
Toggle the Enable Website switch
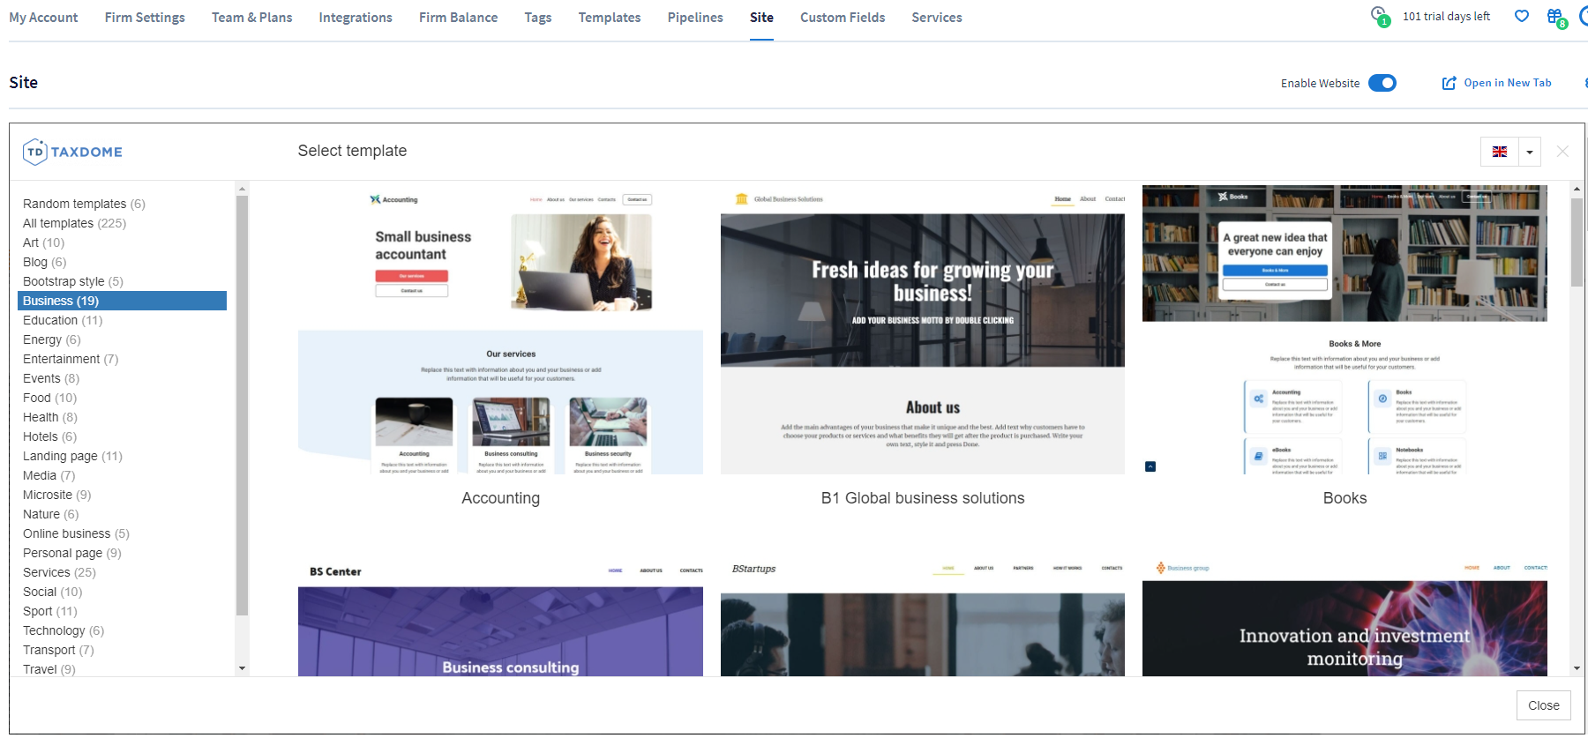point(1382,83)
